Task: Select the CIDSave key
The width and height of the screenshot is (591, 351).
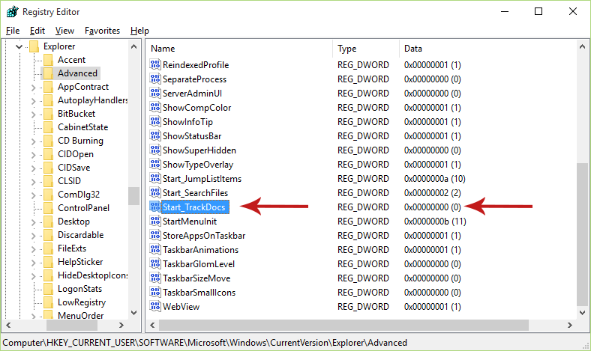Action: pos(73,168)
